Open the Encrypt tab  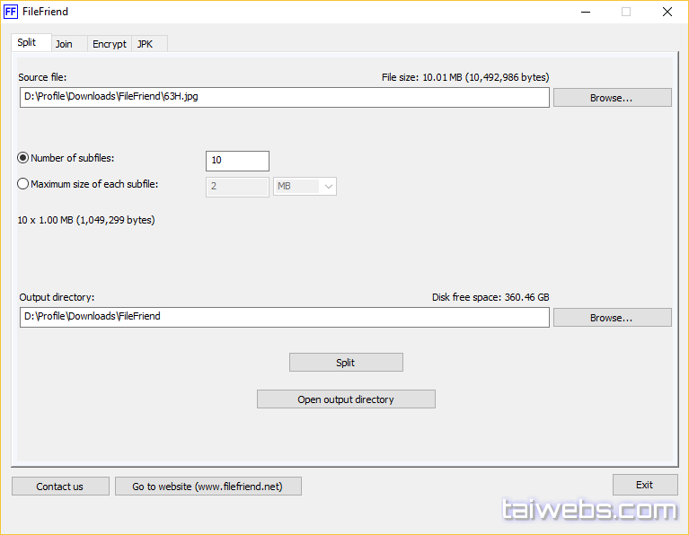110,44
